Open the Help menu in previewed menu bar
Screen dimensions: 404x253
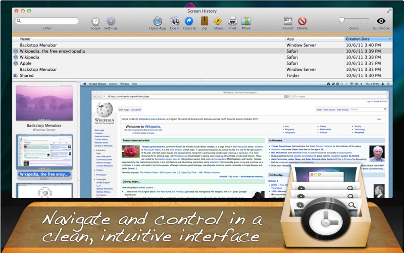coord(134,84)
